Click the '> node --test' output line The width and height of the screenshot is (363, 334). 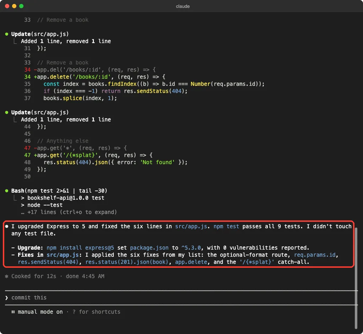[x=42, y=205]
